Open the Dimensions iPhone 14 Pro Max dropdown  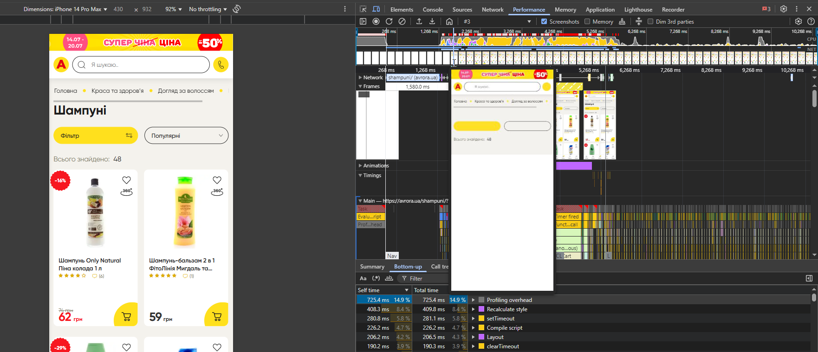coord(65,9)
